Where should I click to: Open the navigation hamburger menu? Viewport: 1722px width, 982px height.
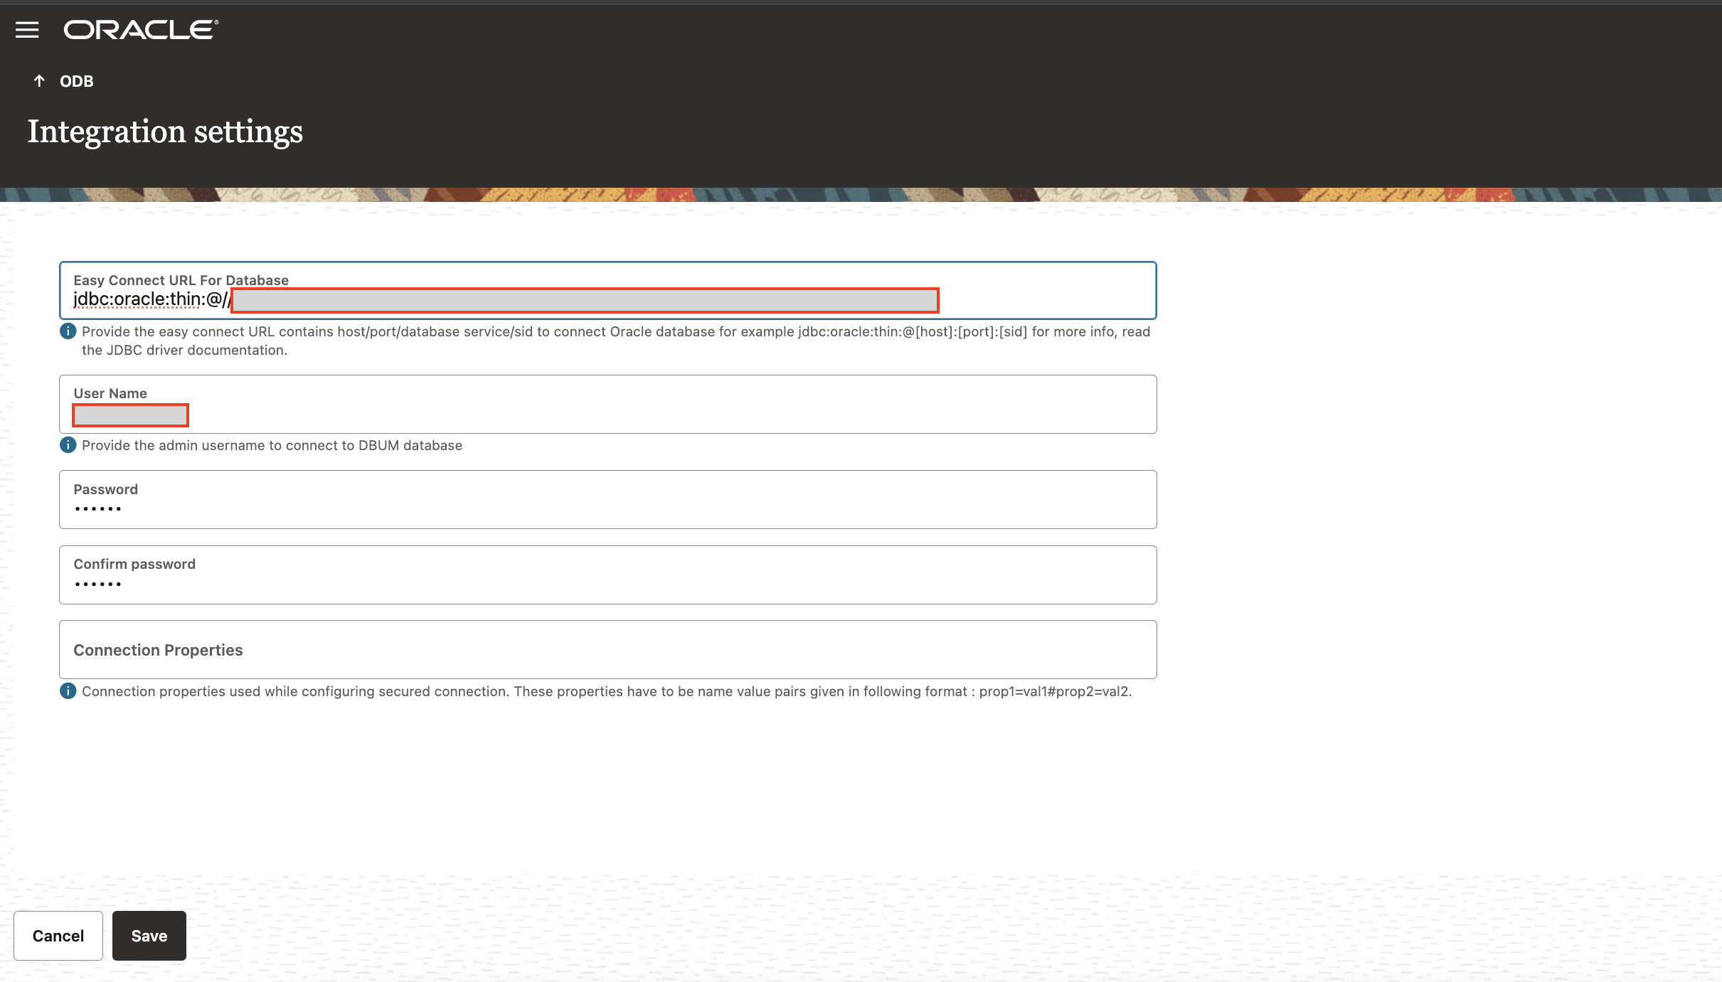(28, 30)
